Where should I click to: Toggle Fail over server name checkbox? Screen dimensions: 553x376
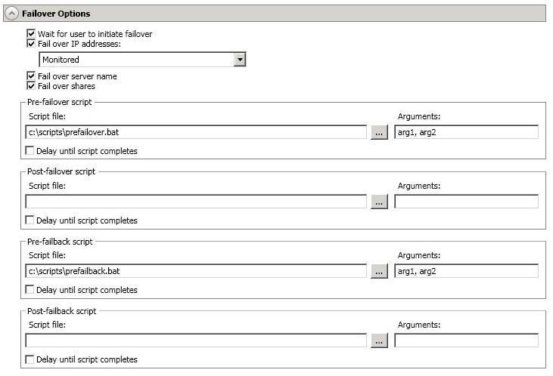coord(31,76)
